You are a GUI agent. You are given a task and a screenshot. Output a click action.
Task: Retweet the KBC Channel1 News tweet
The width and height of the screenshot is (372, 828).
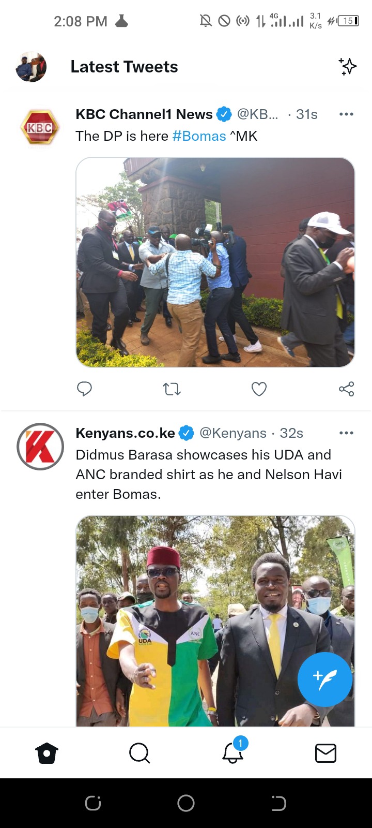pyautogui.click(x=172, y=389)
